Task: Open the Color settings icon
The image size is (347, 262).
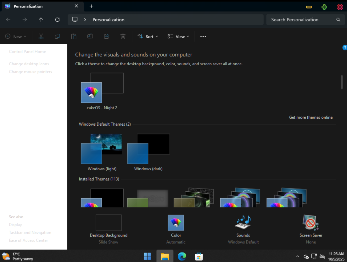Action: [x=176, y=223]
